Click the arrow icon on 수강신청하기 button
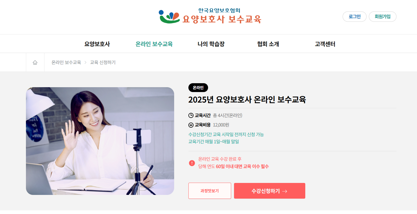Screen dimensions: 417x214 click(284, 191)
